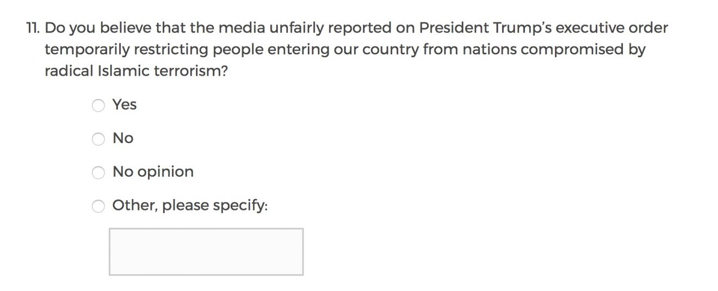
Task: Choose the "No" radio button
Action: click(98, 139)
